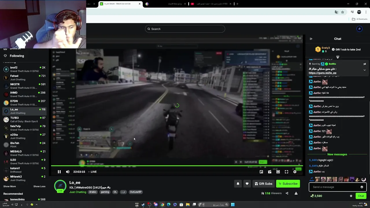Click the Kick search box
This screenshot has height=208, width=370.
tap(185, 29)
